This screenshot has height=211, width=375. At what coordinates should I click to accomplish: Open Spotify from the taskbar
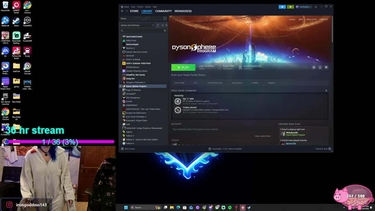click(x=230, y=207)
